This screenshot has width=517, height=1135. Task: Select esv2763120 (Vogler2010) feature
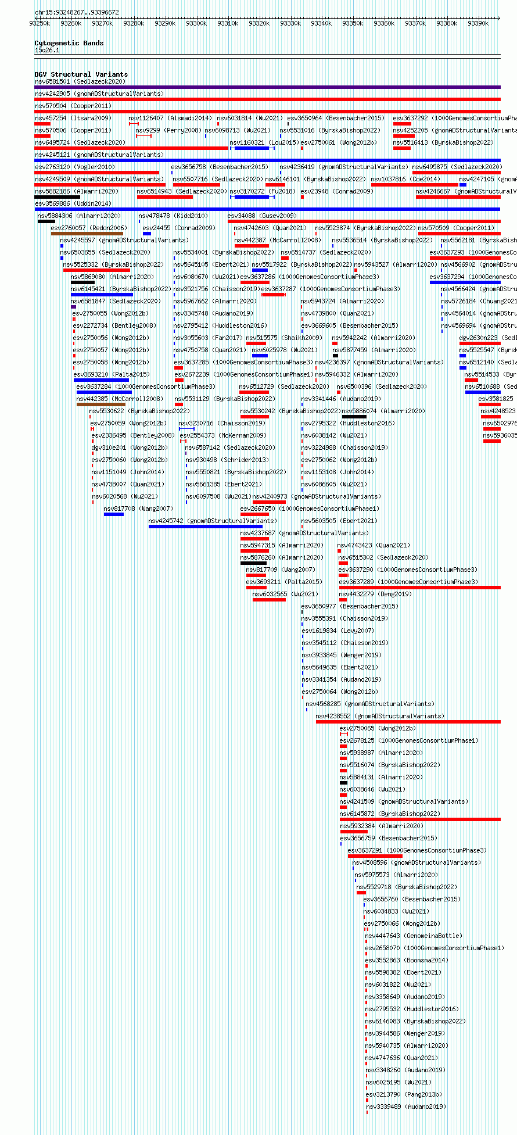click(75, 167)
